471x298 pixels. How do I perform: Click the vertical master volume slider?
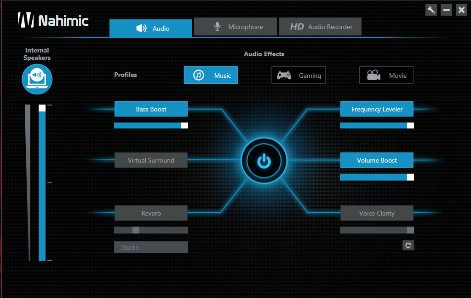[x=42, y=184]
